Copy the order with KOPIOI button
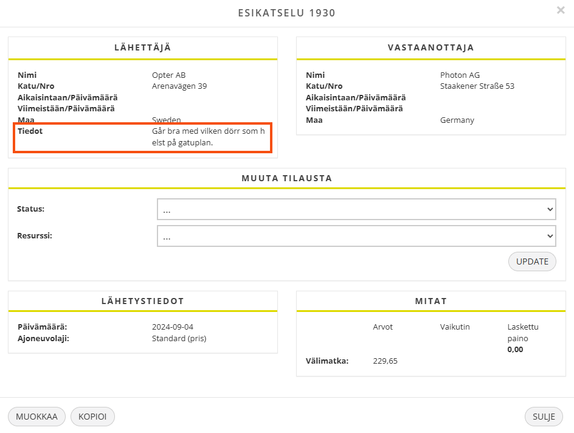This screenshot has height=433, width=574. click(x=92, y=417)
